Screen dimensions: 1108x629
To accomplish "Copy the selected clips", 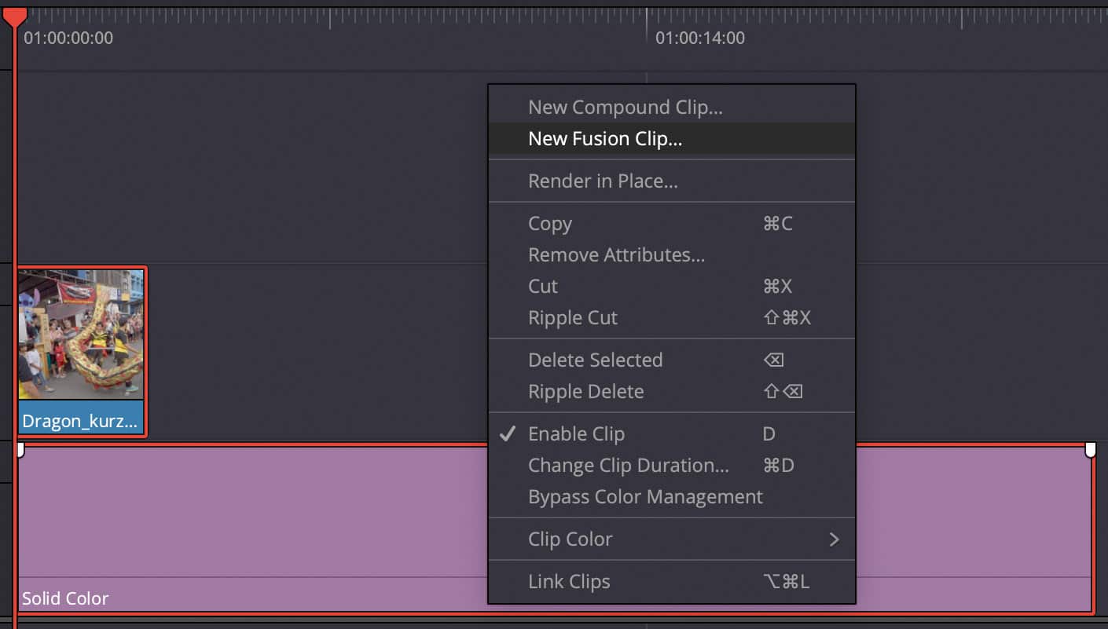I will (x=550, y=223).
